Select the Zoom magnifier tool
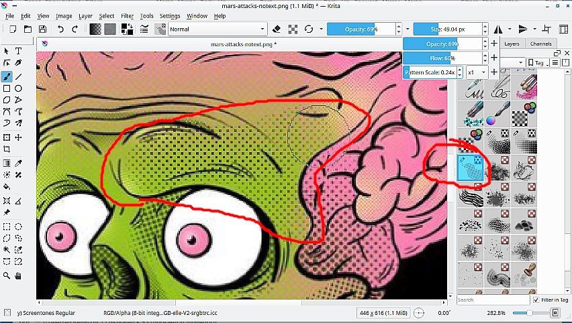572x323 pixels. pos(7,275)
